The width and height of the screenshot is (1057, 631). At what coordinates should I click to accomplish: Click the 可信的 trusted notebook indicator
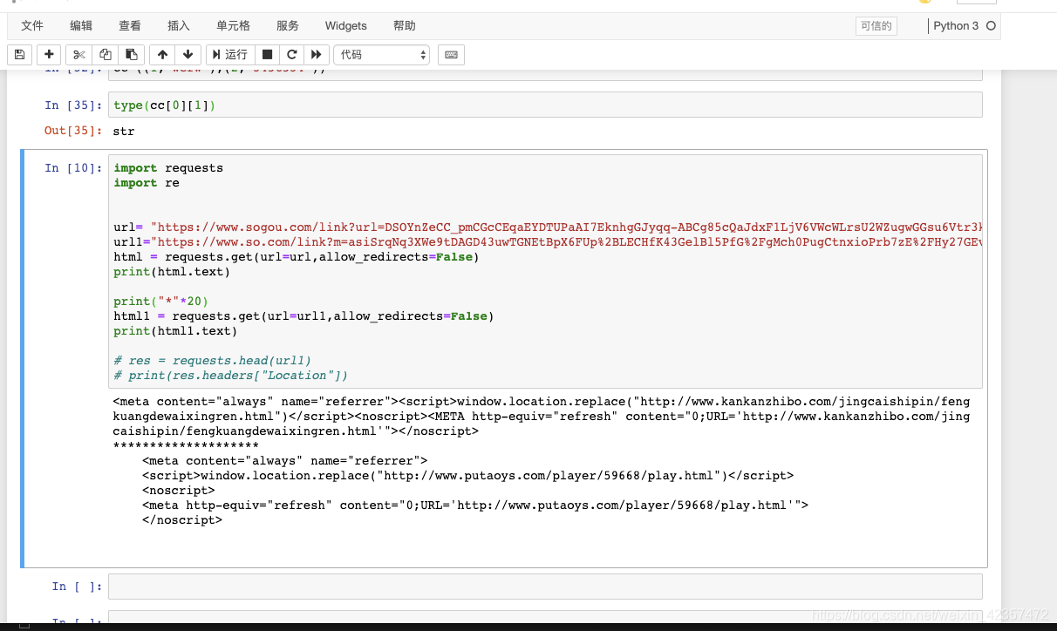tap(876, 26)
